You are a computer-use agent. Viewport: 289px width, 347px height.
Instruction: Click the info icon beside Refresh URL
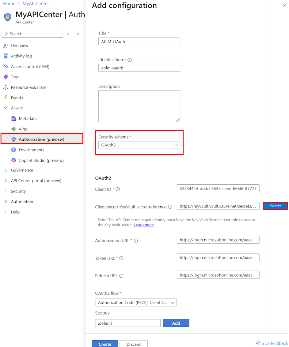tap(121, 276)
